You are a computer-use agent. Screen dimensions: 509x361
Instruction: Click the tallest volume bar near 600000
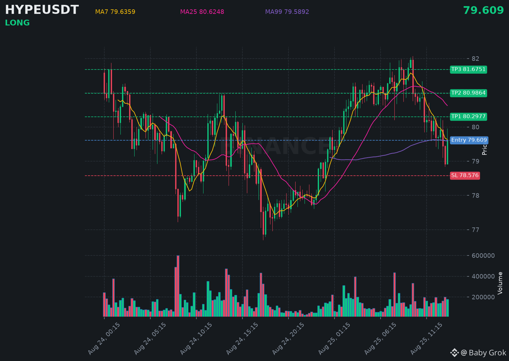[178, 286]
